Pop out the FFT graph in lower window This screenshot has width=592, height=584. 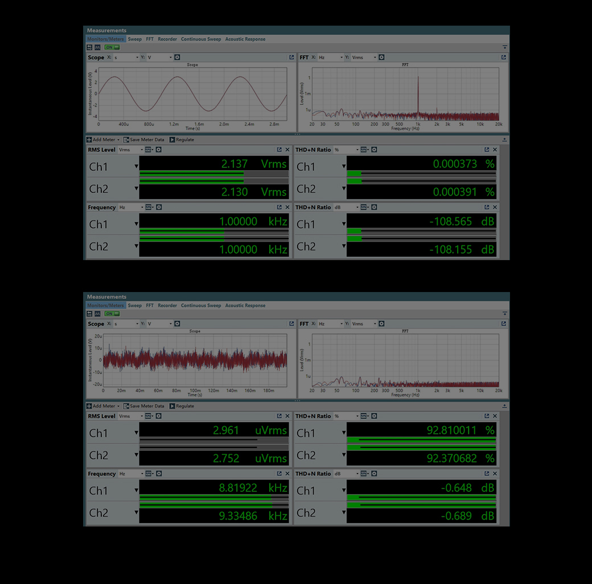tap(504, 324)
